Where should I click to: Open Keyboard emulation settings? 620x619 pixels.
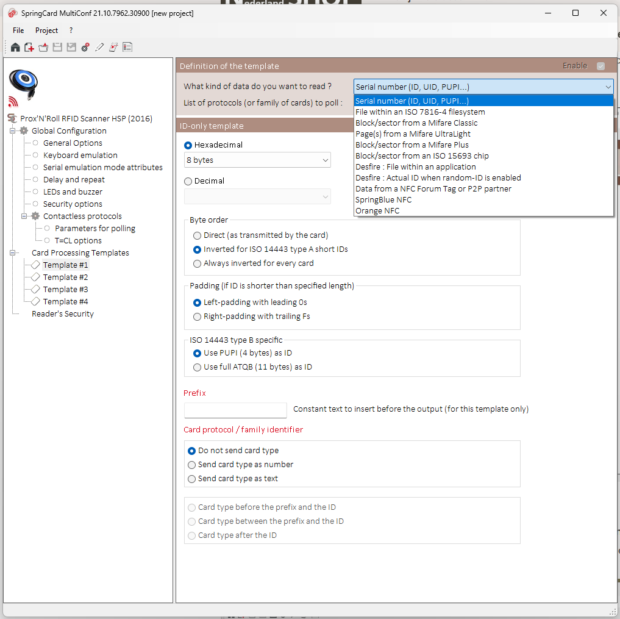coord(80,155)
